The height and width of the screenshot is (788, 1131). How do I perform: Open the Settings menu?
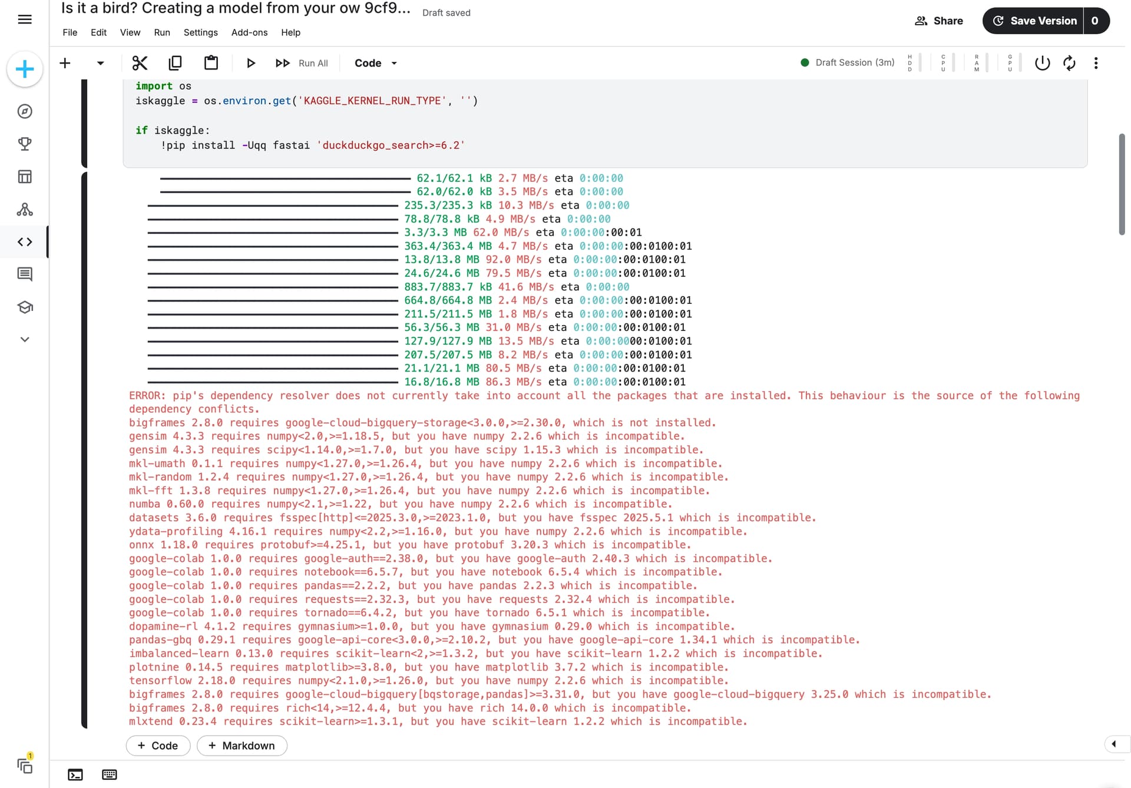point(200,32)
